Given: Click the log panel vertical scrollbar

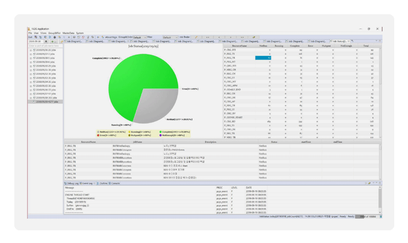Looking at the screenshot, I should coord(380,200).
